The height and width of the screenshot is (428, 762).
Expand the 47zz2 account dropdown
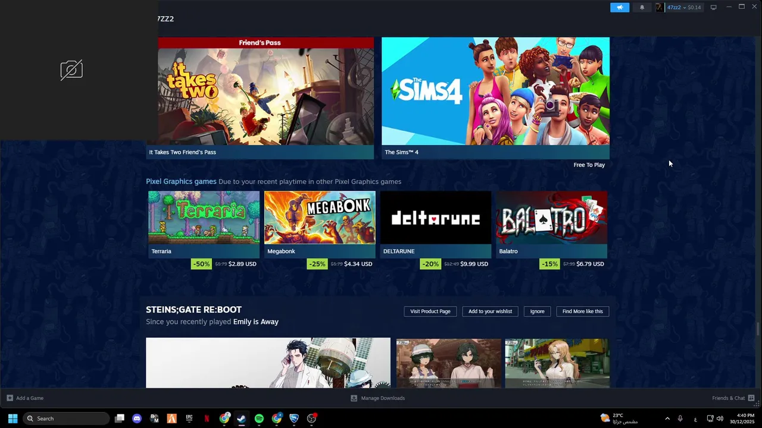tap(685, 7)
